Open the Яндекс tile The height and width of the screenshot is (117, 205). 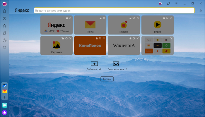[x=57, y=26]
